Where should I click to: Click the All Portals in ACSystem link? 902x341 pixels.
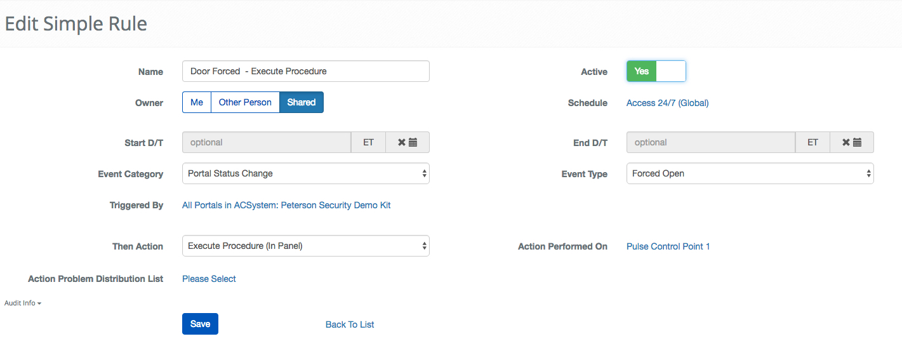click(x=286, y=205)
